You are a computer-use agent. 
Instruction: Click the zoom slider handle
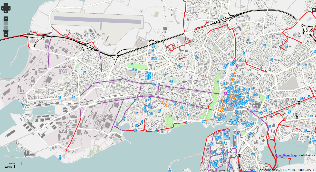pos(6,31)
